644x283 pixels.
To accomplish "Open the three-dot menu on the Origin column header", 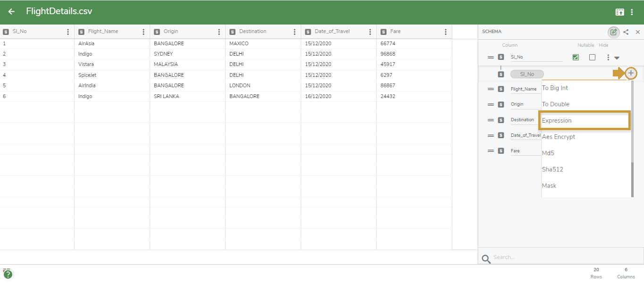I will click(218, 32).
